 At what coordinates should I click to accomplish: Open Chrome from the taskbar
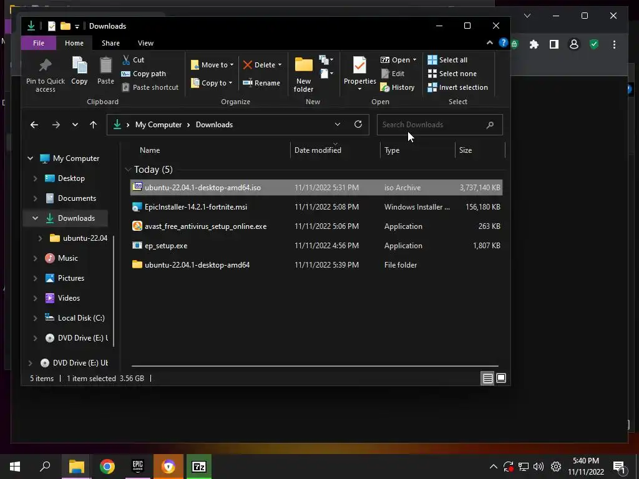[x=107, y=467]
